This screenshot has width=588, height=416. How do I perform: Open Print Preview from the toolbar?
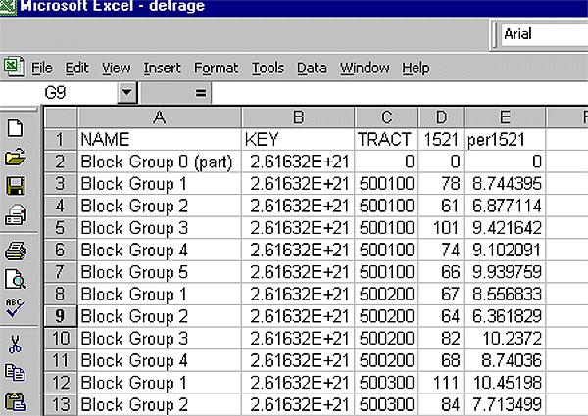coord(15,279)
